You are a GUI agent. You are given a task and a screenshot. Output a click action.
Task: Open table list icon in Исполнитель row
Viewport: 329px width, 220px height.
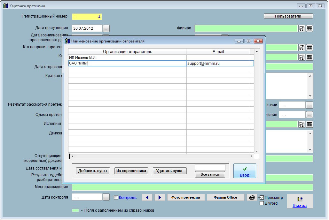[x=309, y=124]
